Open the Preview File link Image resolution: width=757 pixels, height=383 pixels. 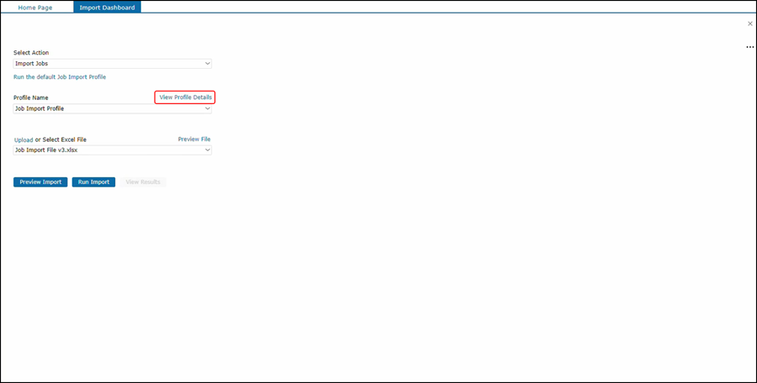194,139
